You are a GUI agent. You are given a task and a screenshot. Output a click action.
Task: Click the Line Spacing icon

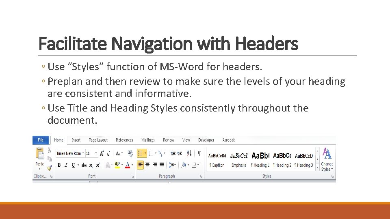172,165
